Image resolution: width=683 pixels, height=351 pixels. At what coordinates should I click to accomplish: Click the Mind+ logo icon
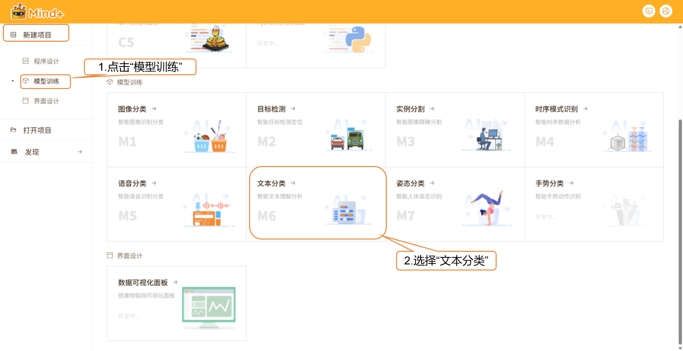tap(19, 11)
